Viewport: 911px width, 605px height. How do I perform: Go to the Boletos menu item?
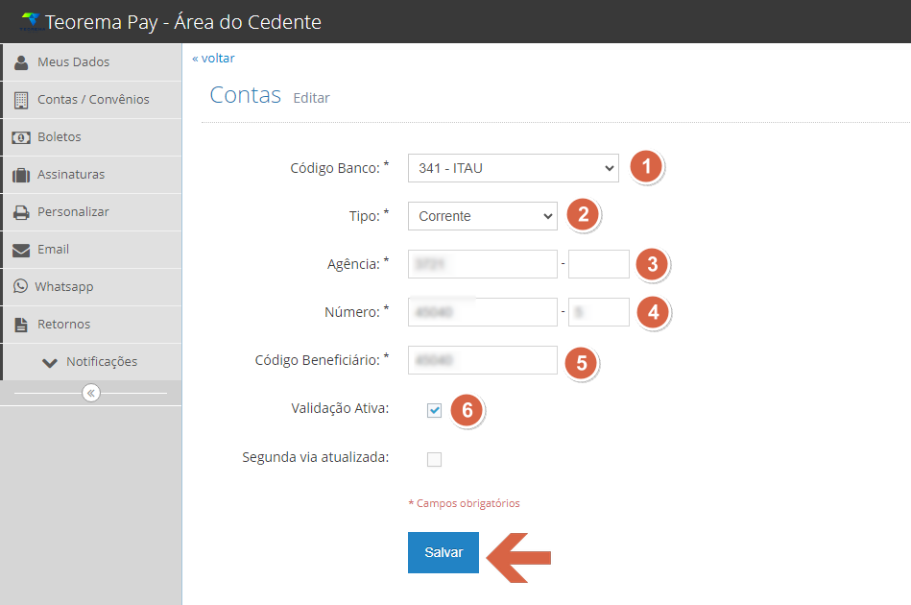[x=92, y=137]
